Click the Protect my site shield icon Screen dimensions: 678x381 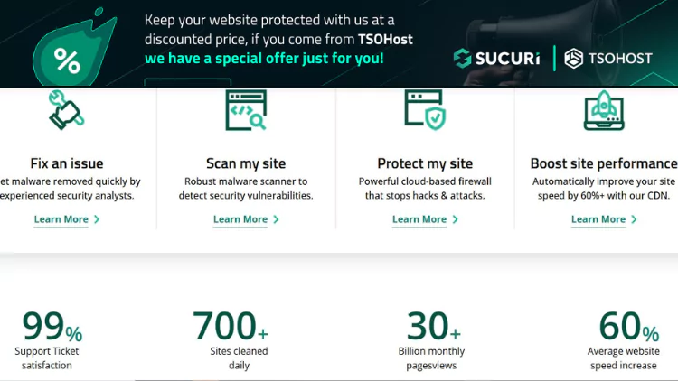(424, 110)
